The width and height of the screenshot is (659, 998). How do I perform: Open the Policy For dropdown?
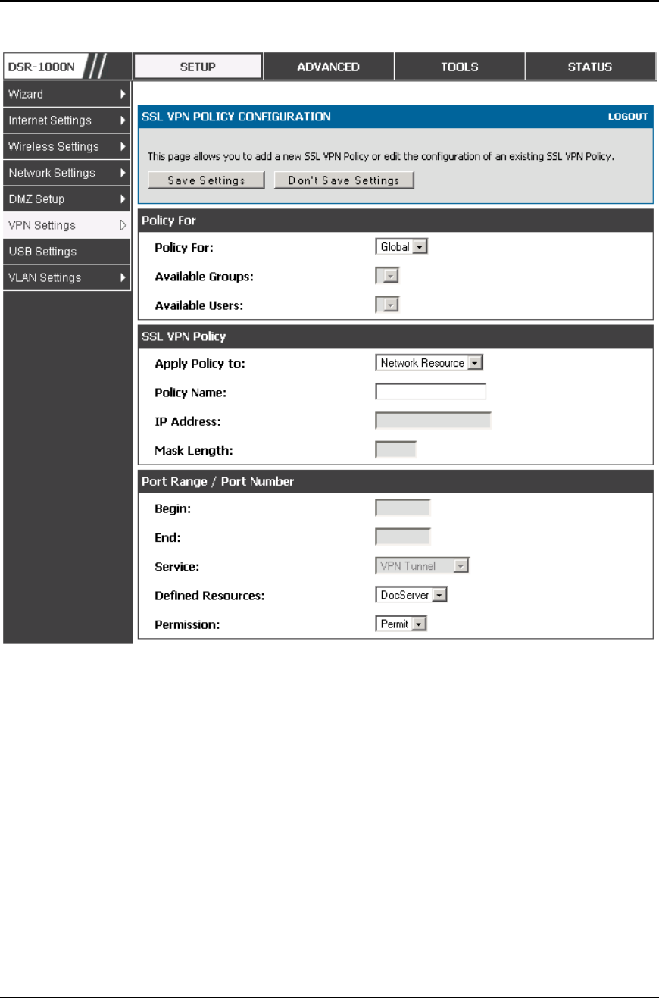pyautogui.click(x=401, y=247)
